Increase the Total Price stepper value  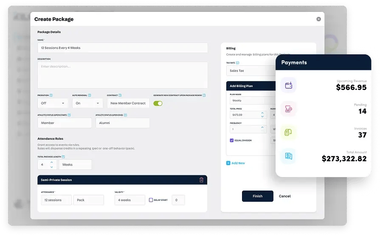262,112
